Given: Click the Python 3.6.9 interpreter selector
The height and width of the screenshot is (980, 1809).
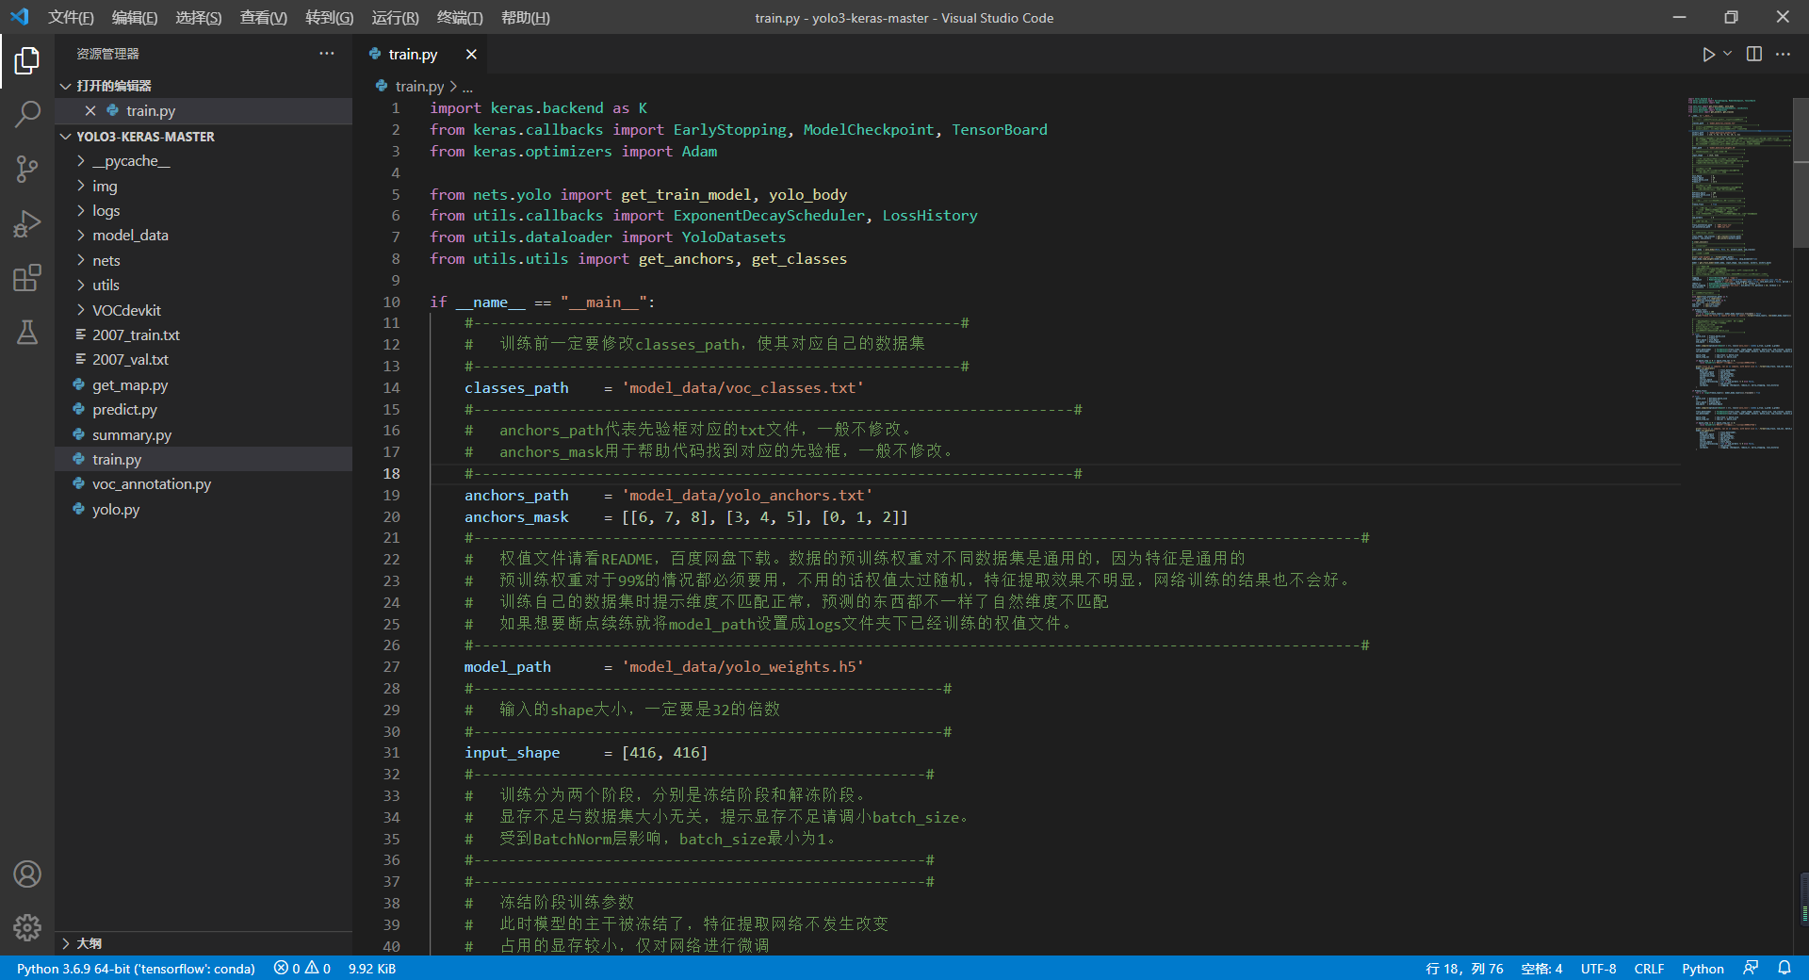Looking at the screenshot, I should pyautogui.click(x=136, y=968).
